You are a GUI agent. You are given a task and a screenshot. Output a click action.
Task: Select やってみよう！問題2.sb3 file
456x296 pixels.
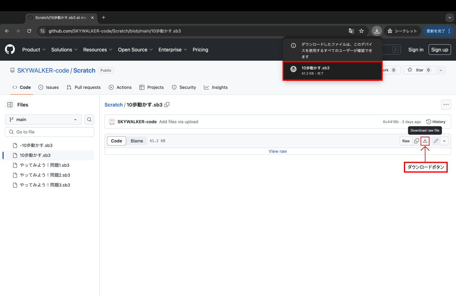pyautogui.click(x=50, y=175)
